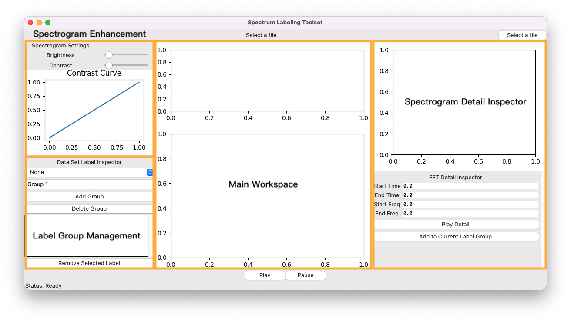Adjust the Brightness slider handle
Image resolution: width=571 pixels, height=322 pixels.
(x=109, y=55)
